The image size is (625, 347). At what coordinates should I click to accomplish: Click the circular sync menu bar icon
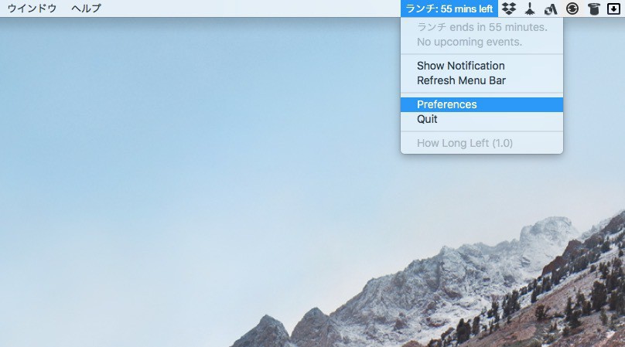(x=572, y=9)
